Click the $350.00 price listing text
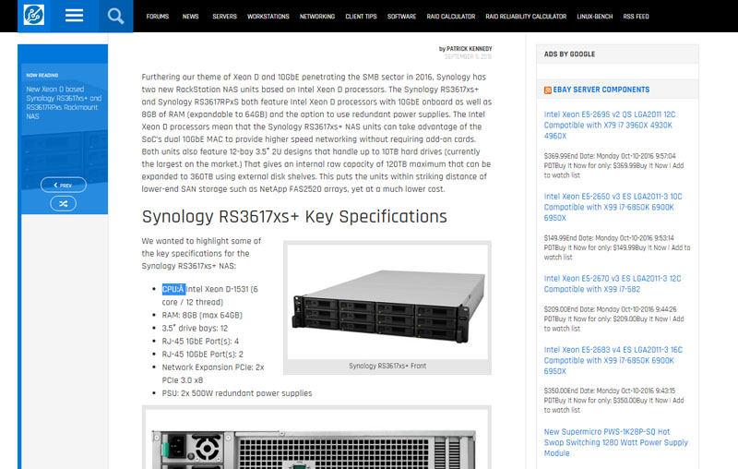738x469 pixels. (x=613, y=401)
